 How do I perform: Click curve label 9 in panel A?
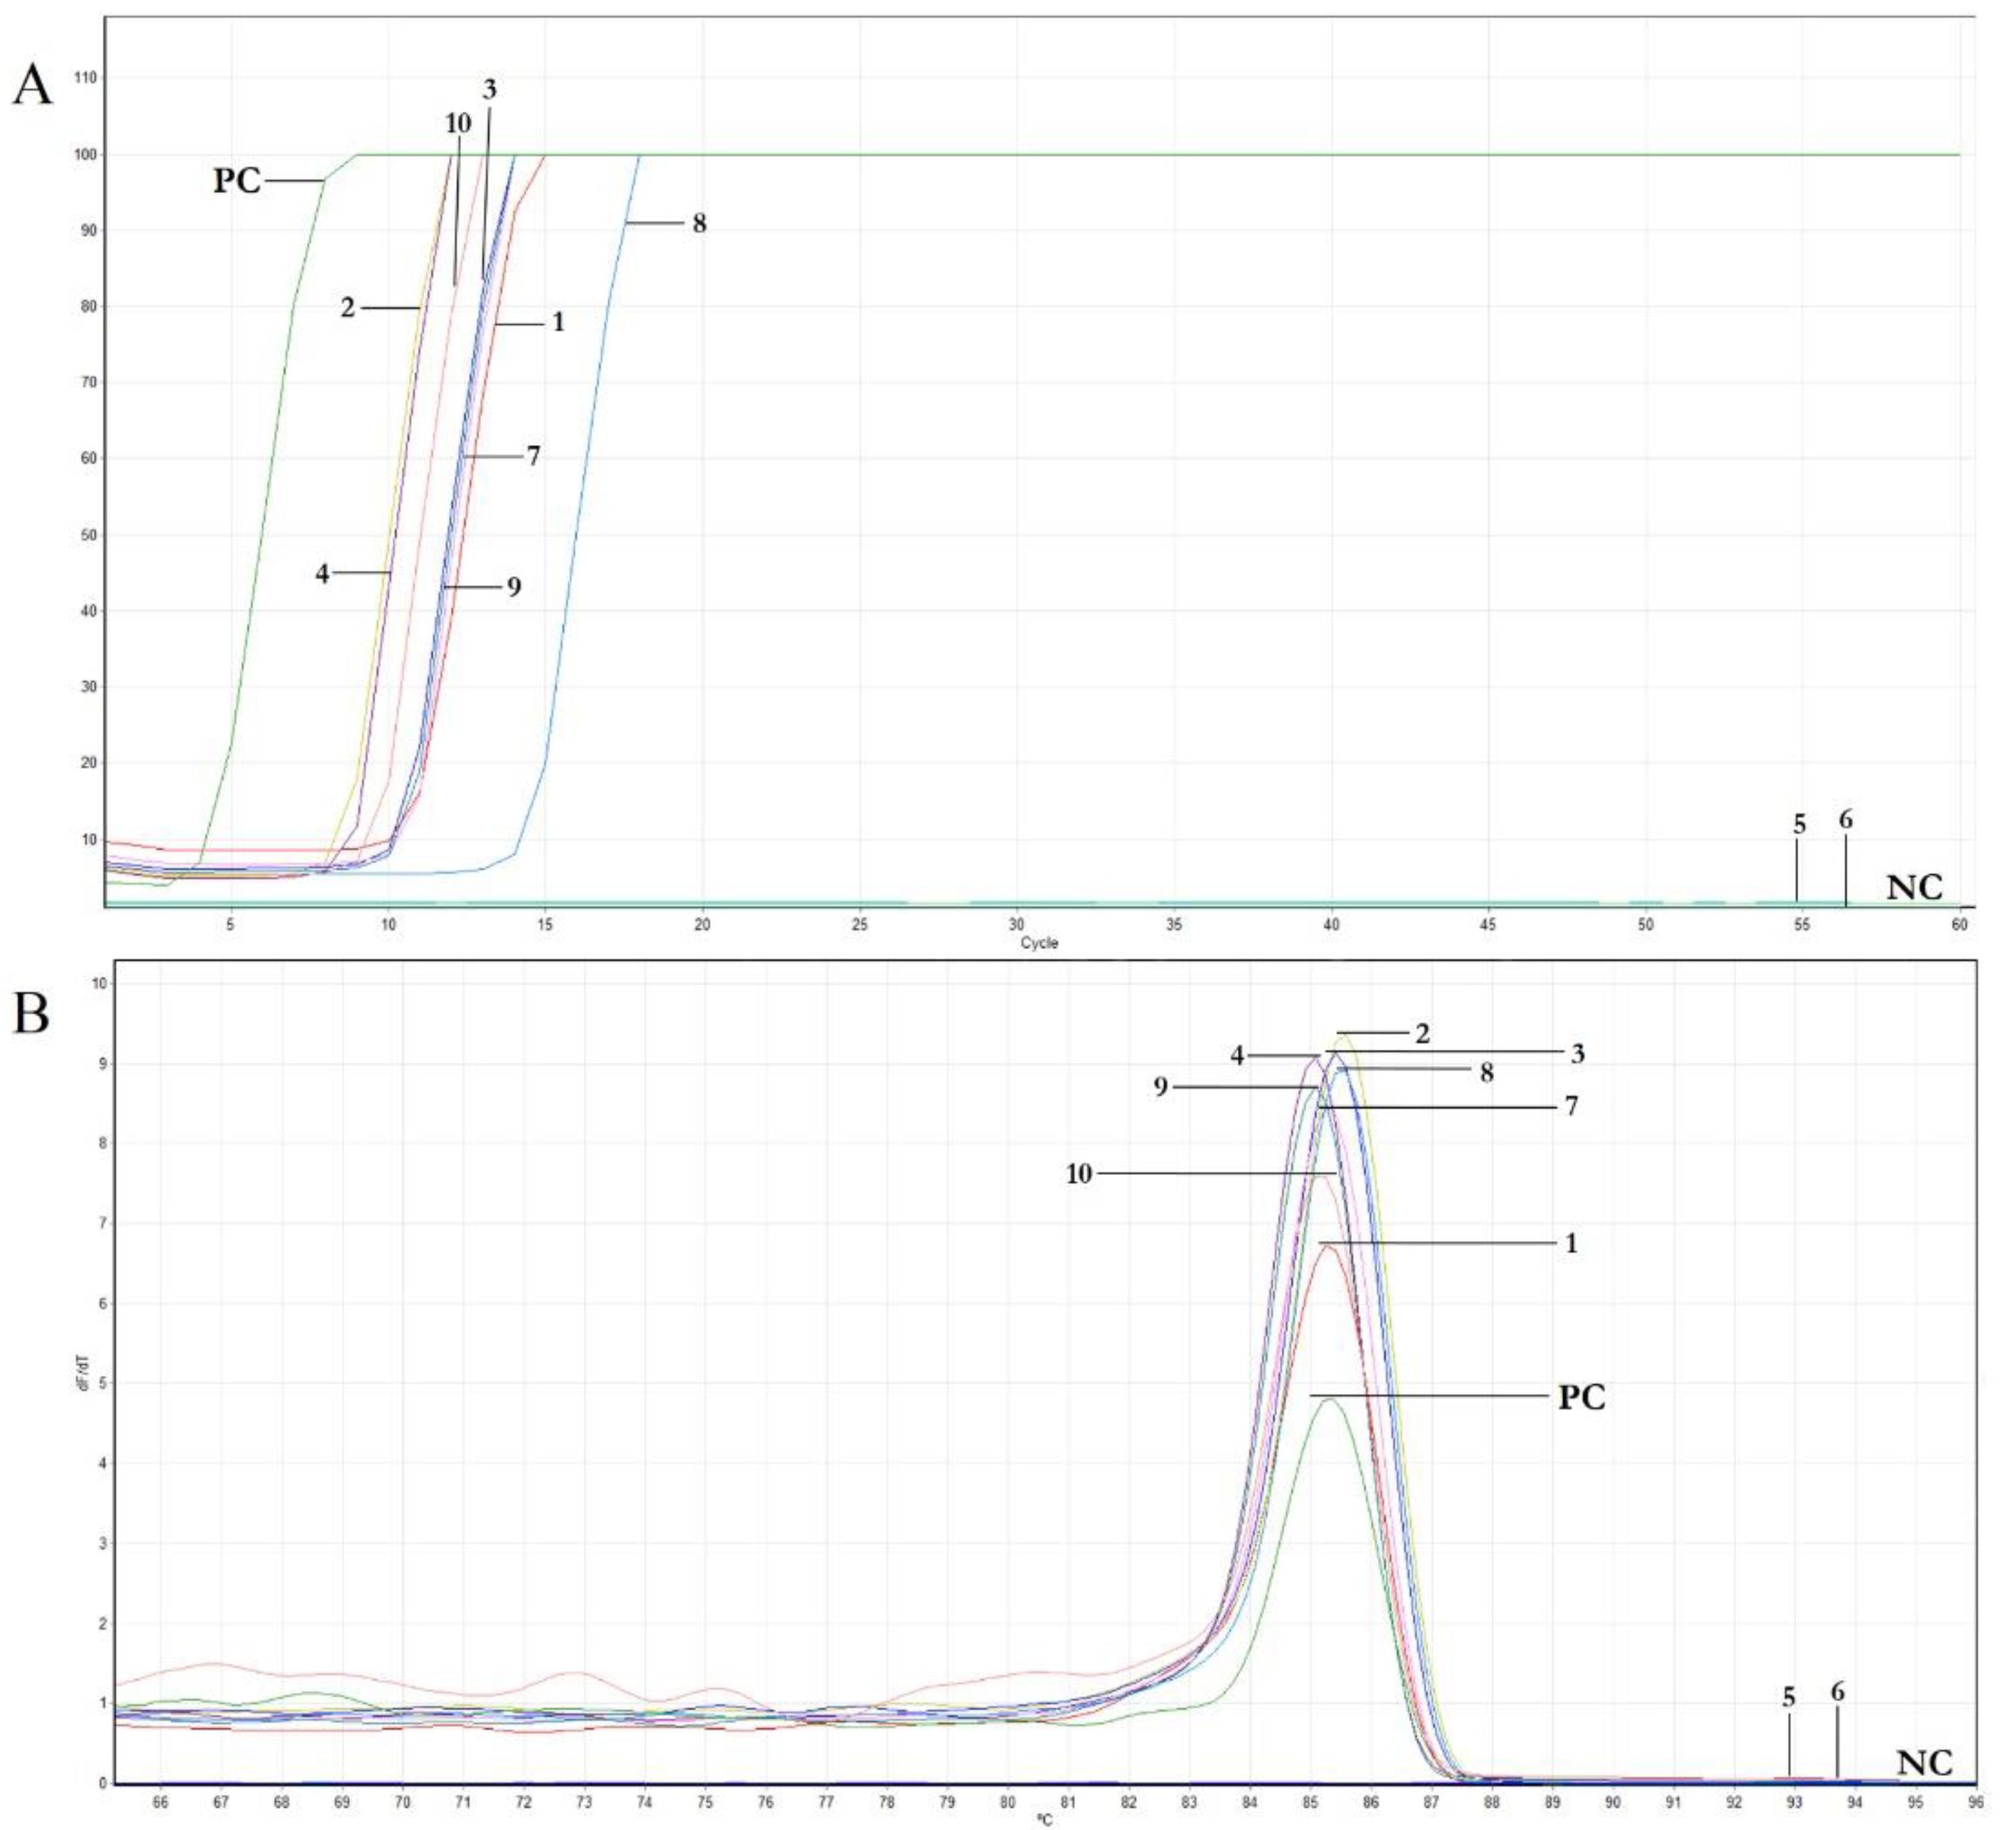pyautogui.click(x=513, y=586)
